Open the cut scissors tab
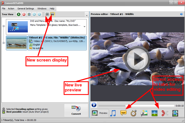This screenshot has height=123, width=185. pos(165,113)
